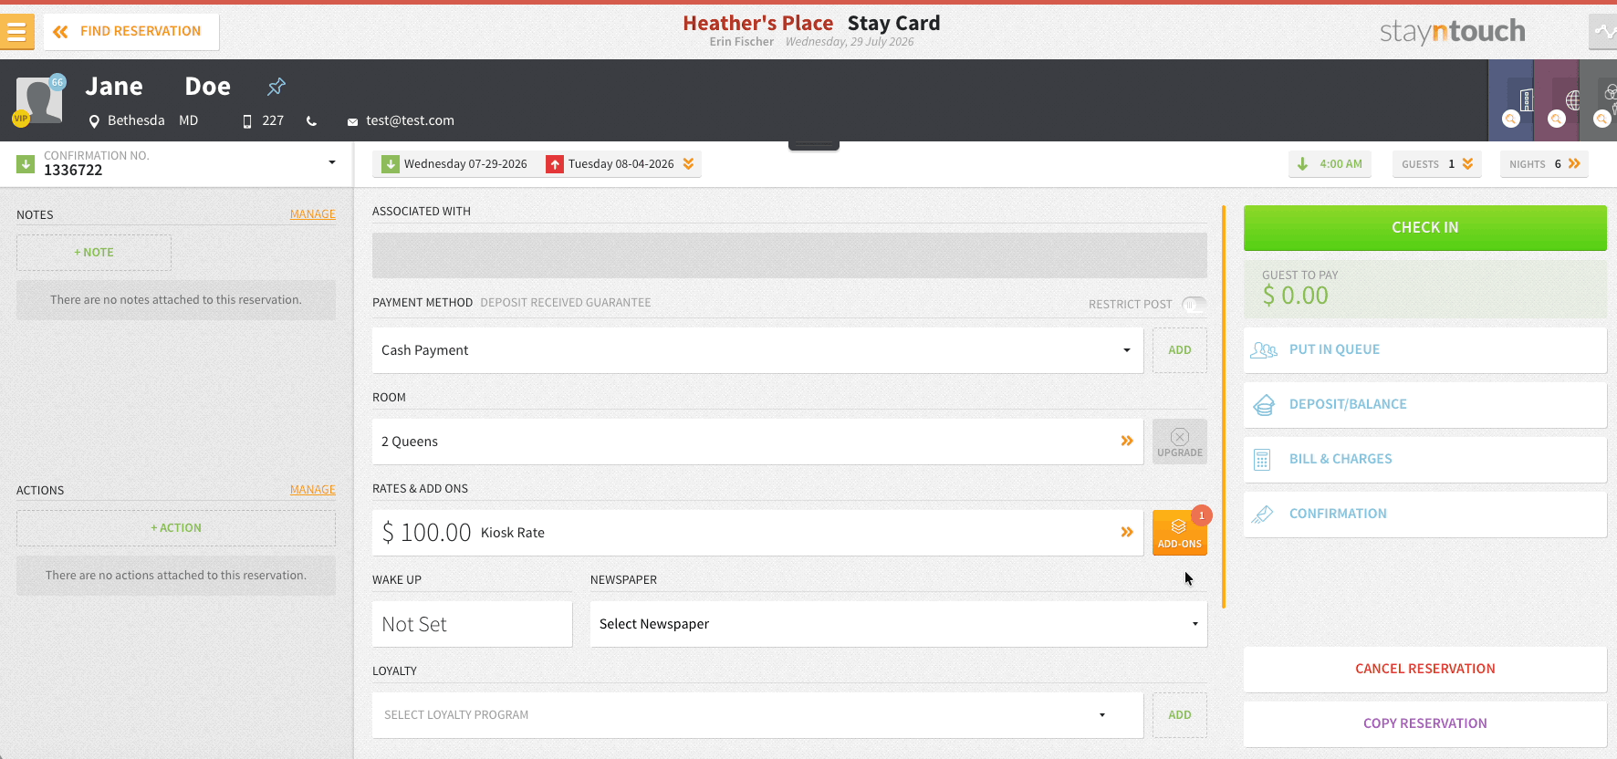1617x759 pixels.
Task: Click Jane Doe's guest avatar photo
Action: (x=39, y=100)
